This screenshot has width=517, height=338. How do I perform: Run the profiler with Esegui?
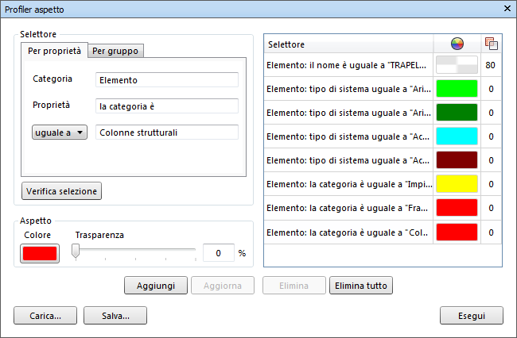[x=472, y=315]
